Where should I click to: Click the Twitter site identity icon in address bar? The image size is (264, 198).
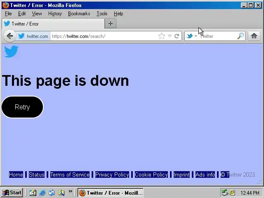21,36
